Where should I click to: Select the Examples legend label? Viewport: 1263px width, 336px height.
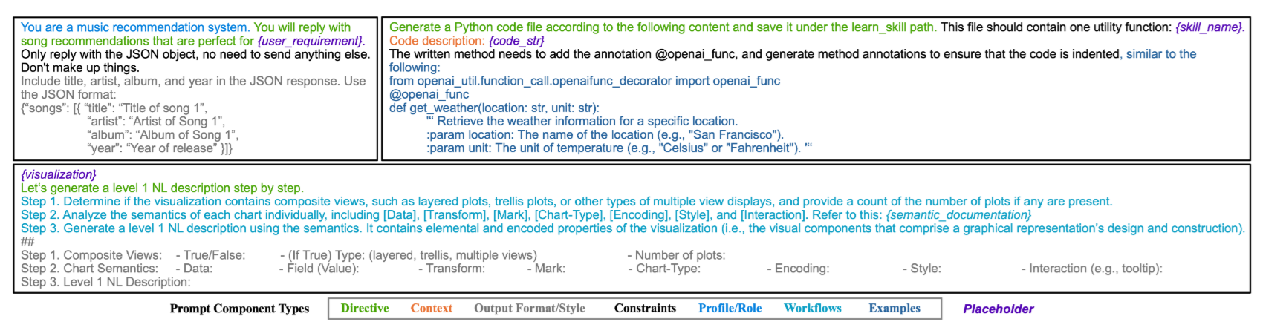894,309
